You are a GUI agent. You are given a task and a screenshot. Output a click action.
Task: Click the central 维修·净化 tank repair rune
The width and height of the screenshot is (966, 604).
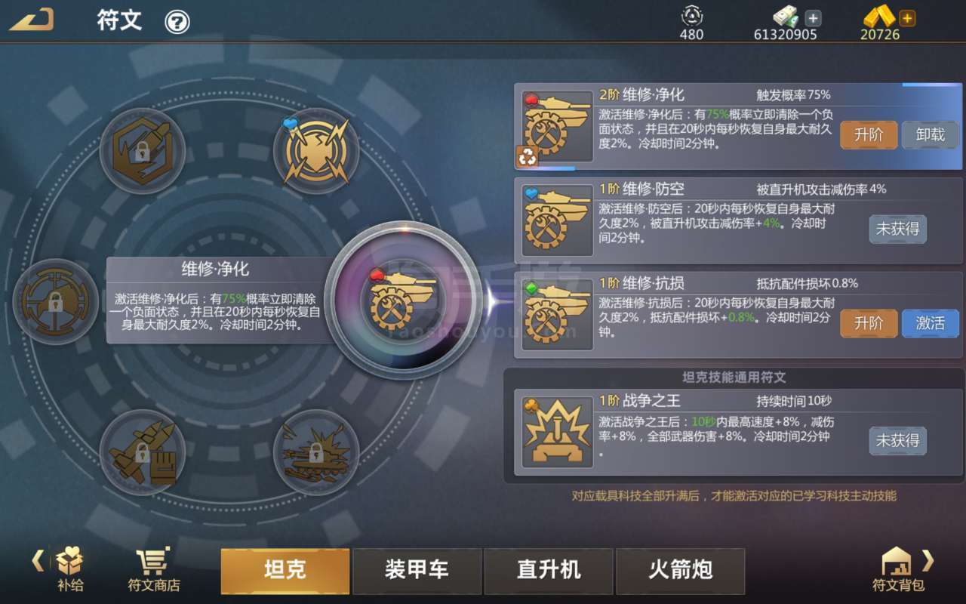402,301
